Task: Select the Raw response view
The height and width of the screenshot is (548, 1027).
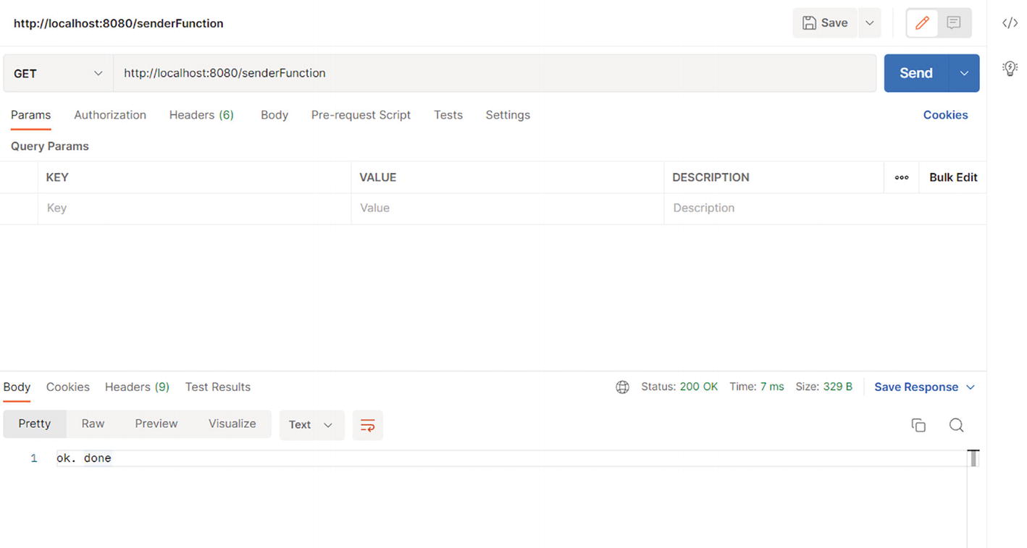Action: 93,424
